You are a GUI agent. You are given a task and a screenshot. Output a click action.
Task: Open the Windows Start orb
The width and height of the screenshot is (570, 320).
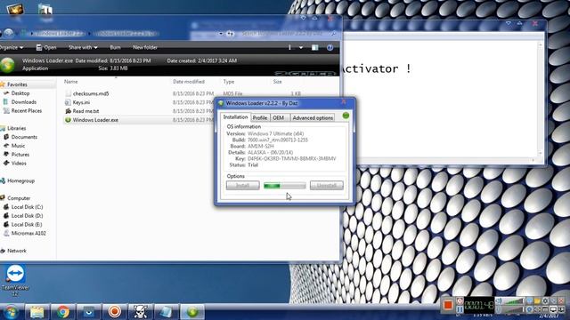coord(10,312)
